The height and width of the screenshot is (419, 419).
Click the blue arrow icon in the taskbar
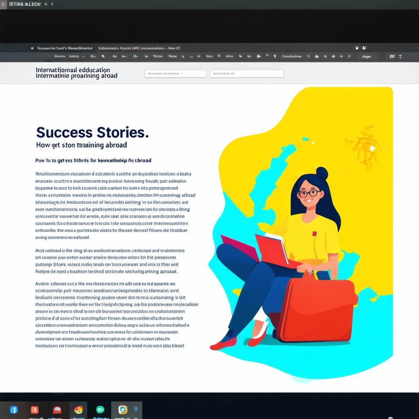point(14,410)
